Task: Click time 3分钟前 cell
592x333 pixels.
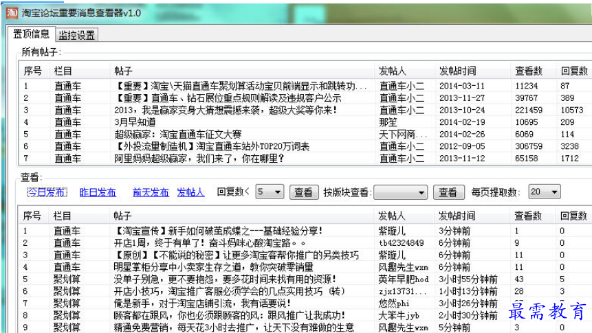Action: (454, 231)
